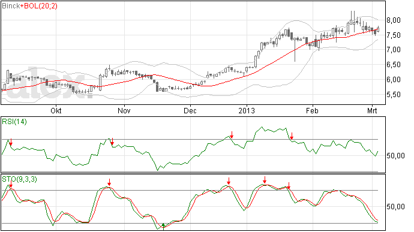
Task: Click the long-wick candle in late January
Action: point(295,49)
